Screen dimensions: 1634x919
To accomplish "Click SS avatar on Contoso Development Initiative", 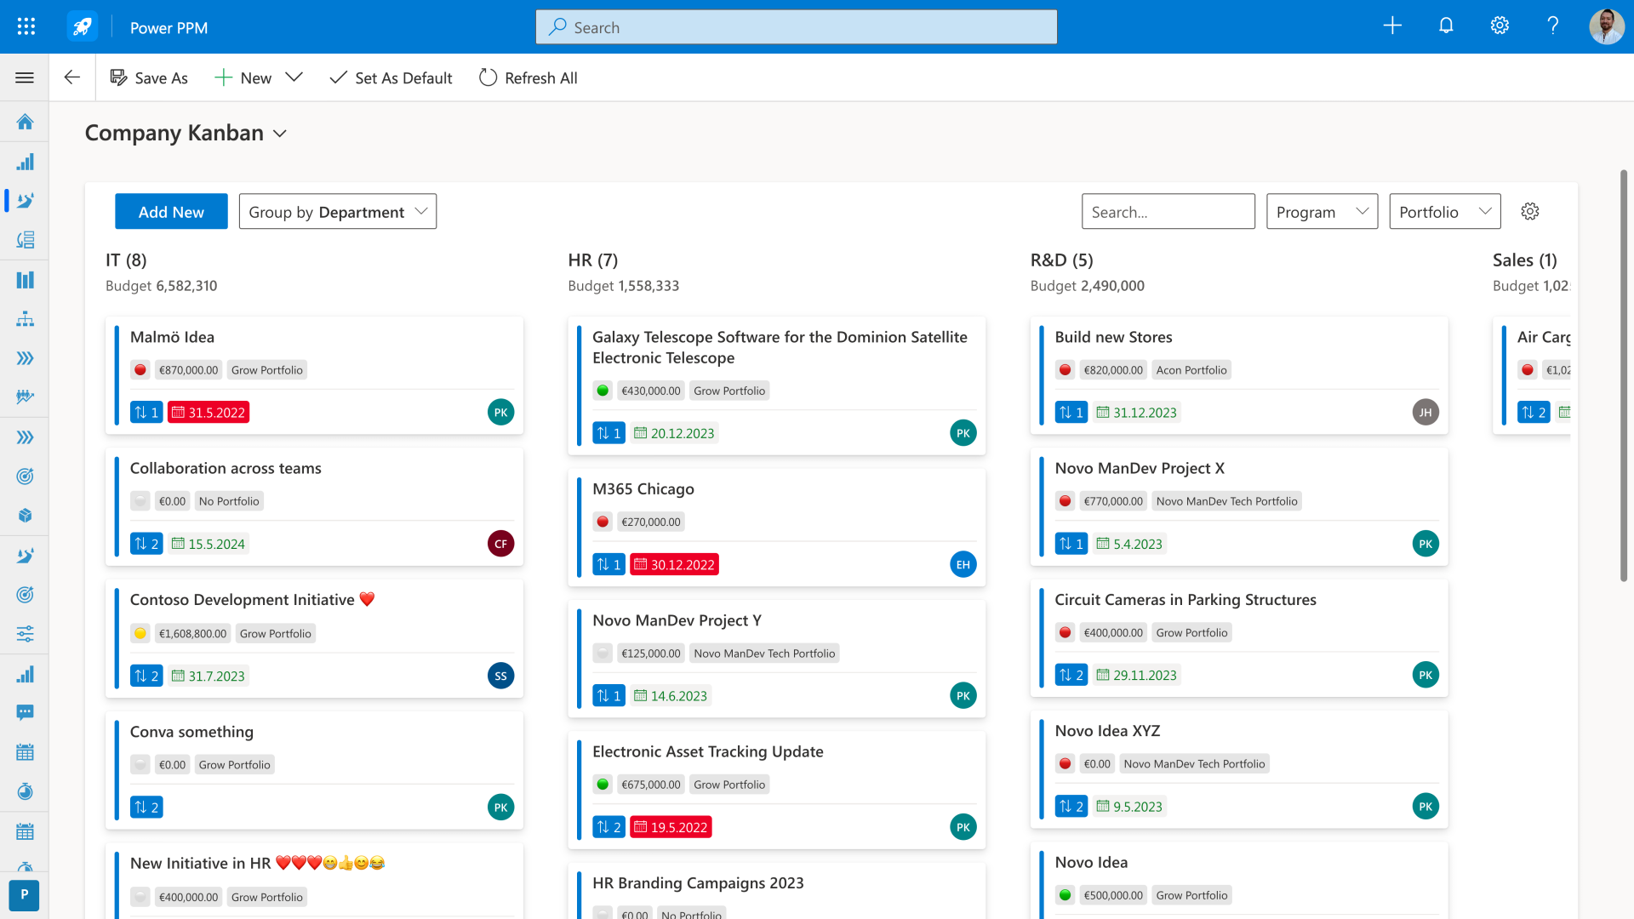I will 500,676.
